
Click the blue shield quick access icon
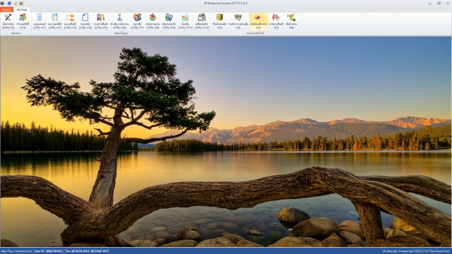pyautogui.click(x=9, y=3)
